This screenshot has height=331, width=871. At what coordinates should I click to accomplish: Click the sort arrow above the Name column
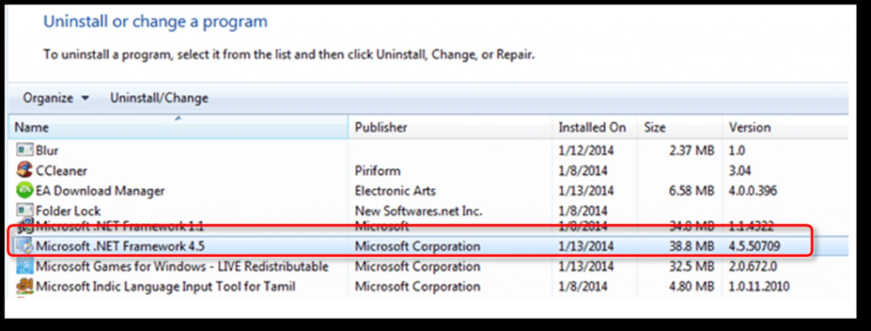[x=178, y=118]
